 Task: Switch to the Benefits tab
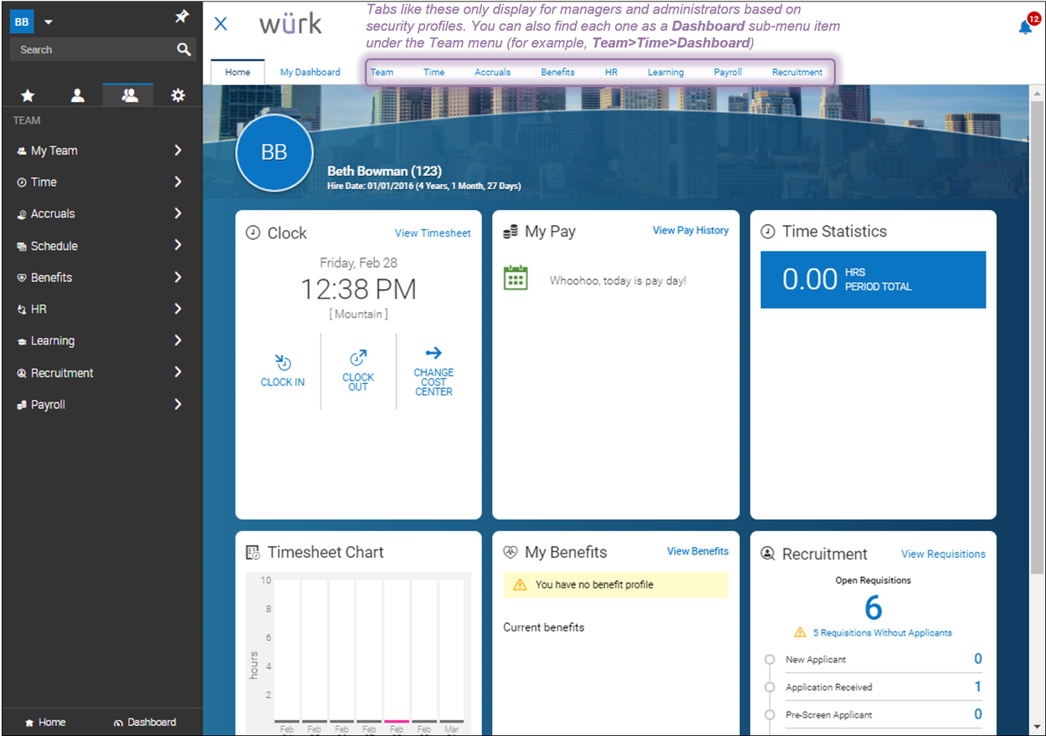[x=557, y=72]
